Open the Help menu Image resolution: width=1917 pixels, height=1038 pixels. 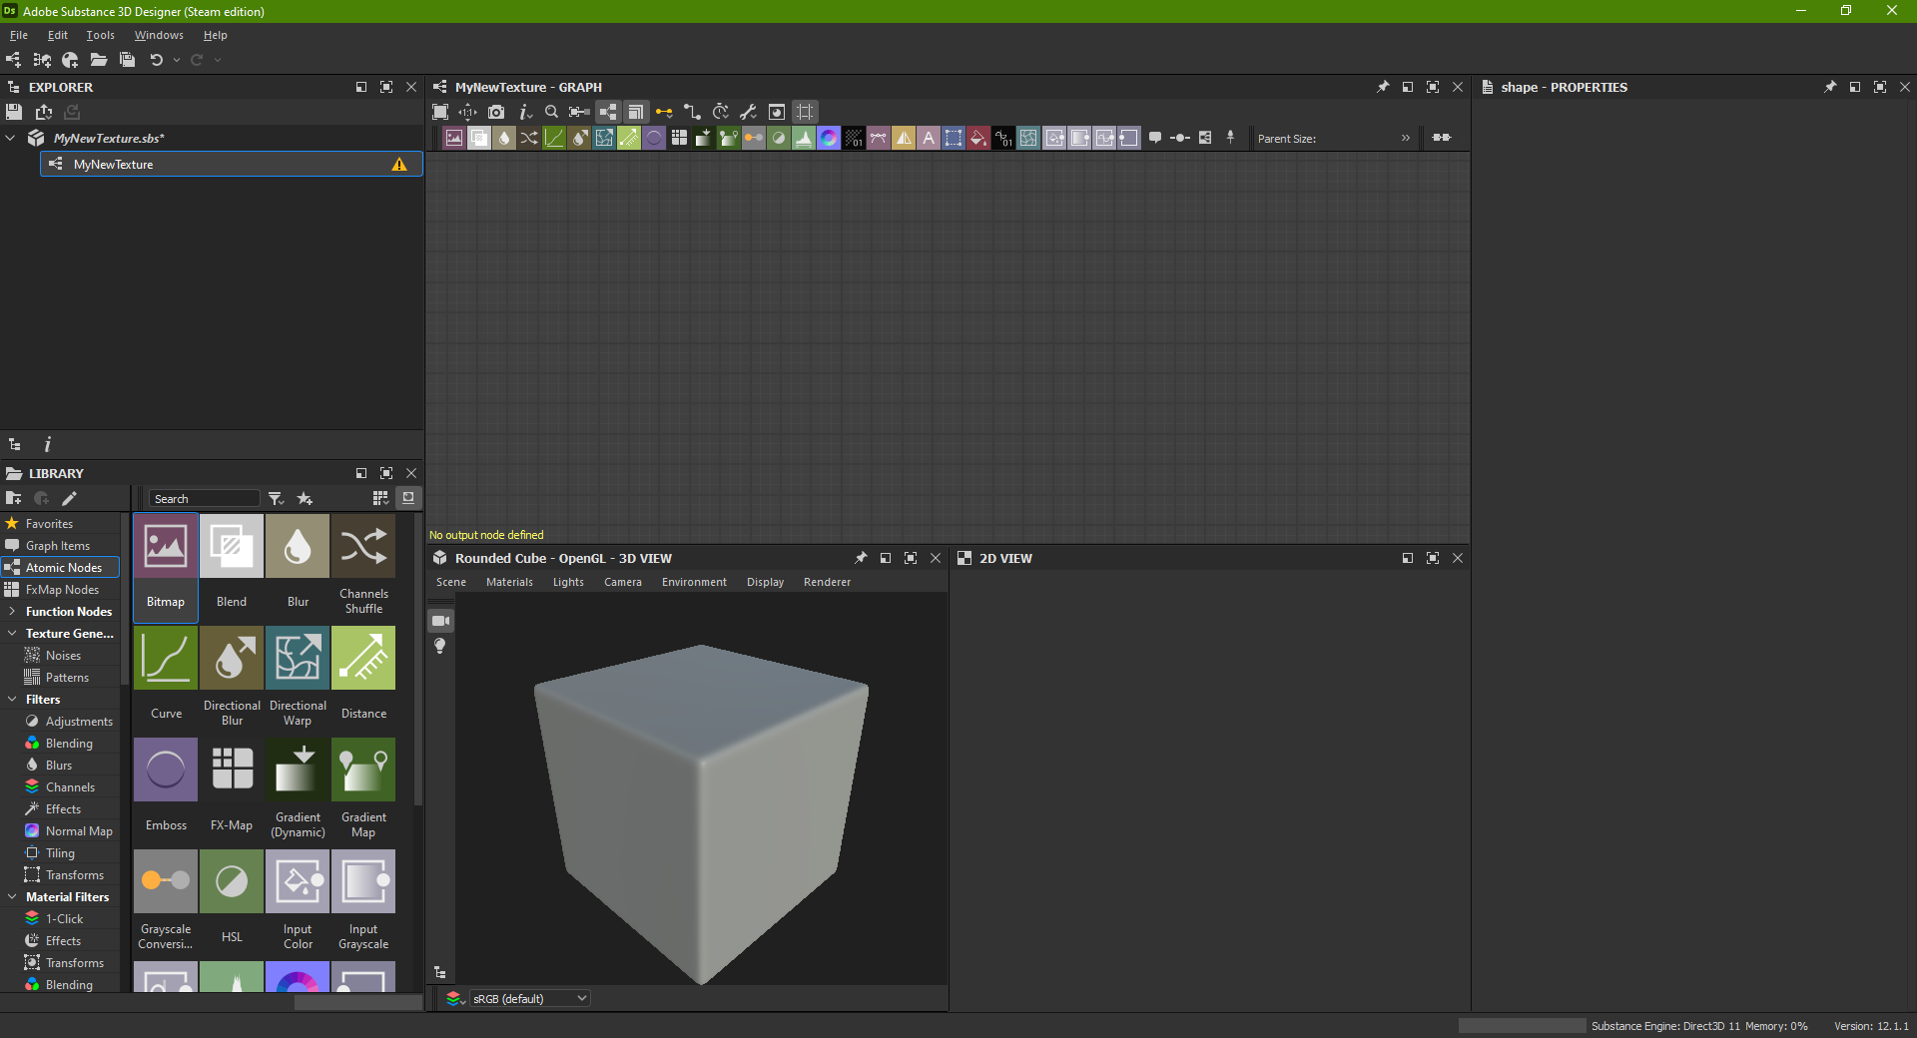[215, 35]
